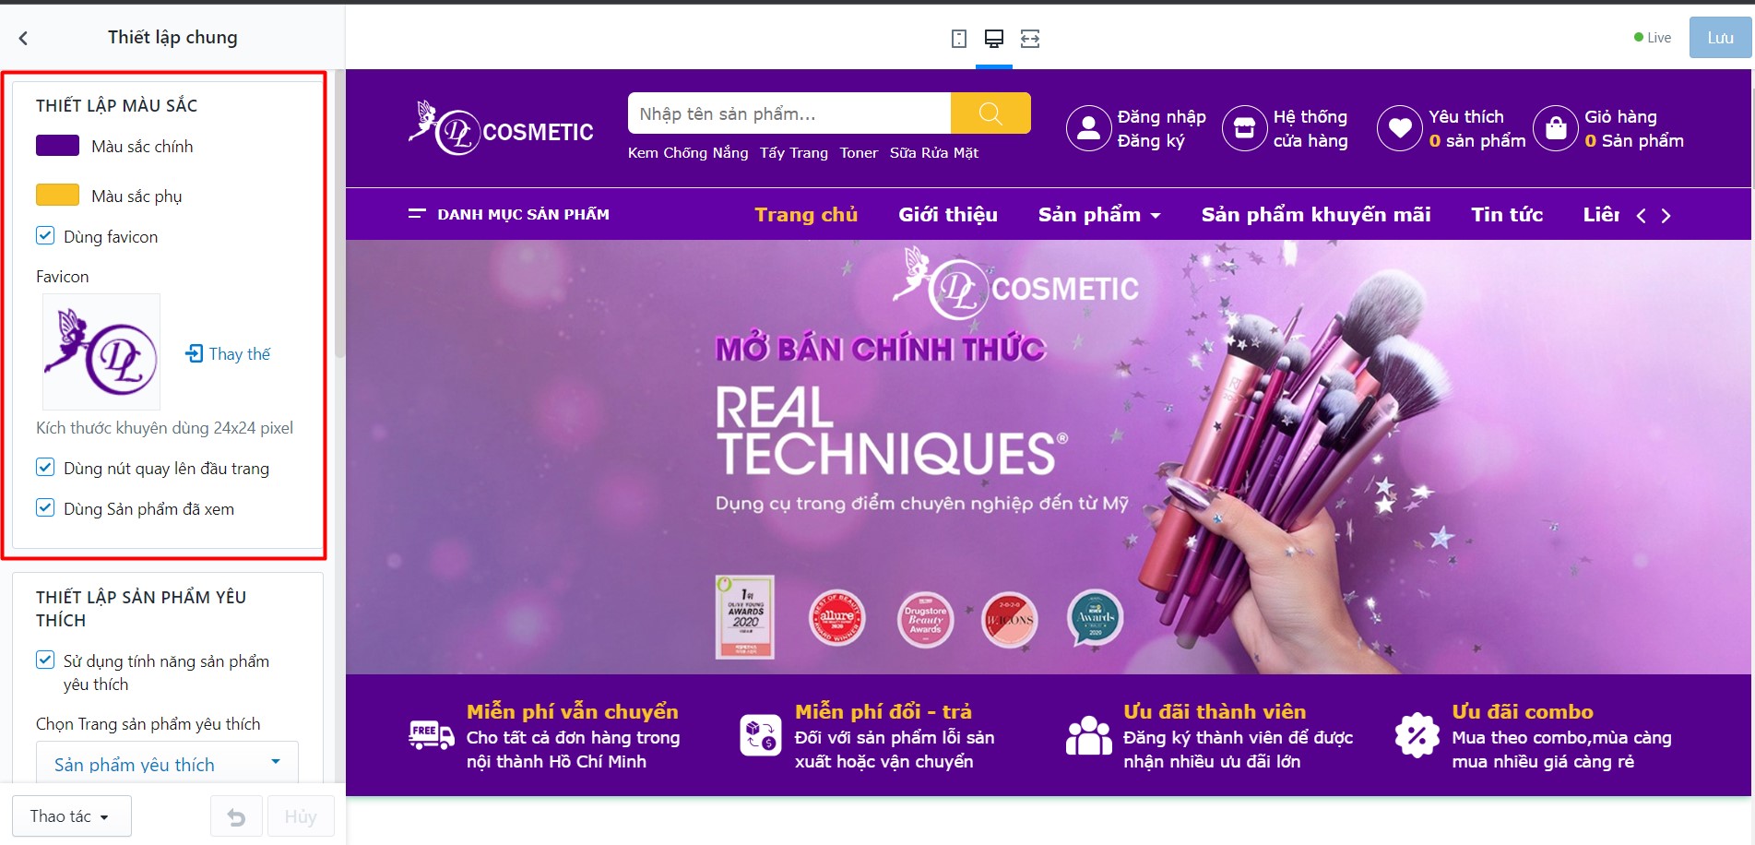Open the shopping bag cart icon
This screenshot has height=845, width=1755.
[1556, 128]
